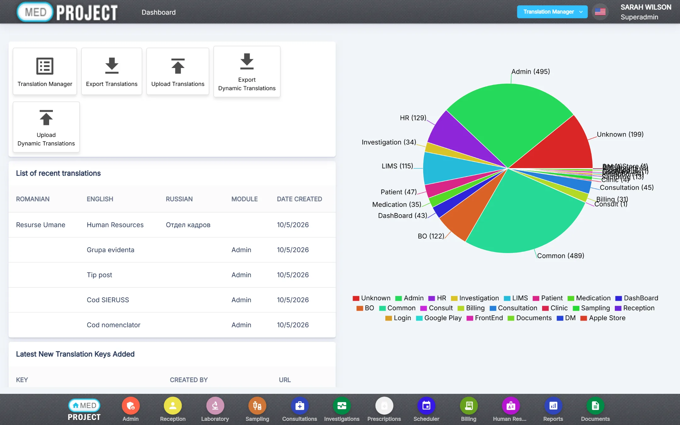Image resolution: width=680 pixels, height=425 pixels.
Task: Click the MODULE column header
Action: pos(245,199)
